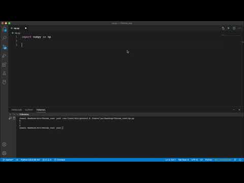Open the Run and Debug view

pos(5,56)
